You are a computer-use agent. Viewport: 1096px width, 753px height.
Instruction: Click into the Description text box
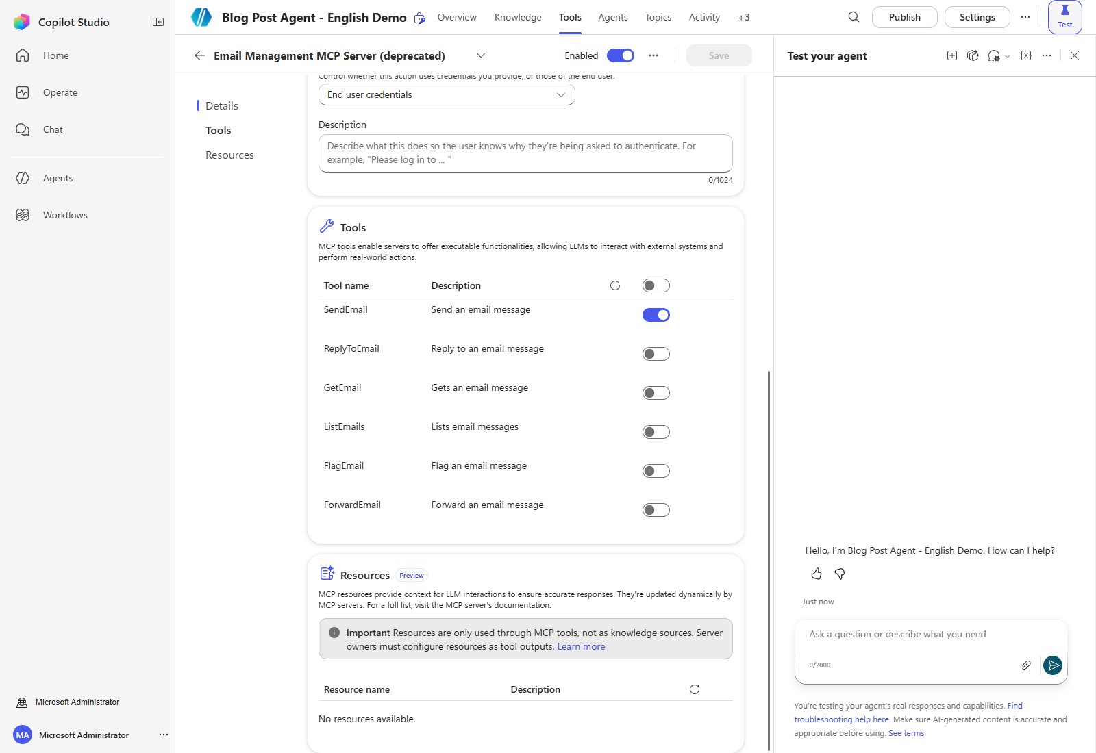tap(525, 153)
